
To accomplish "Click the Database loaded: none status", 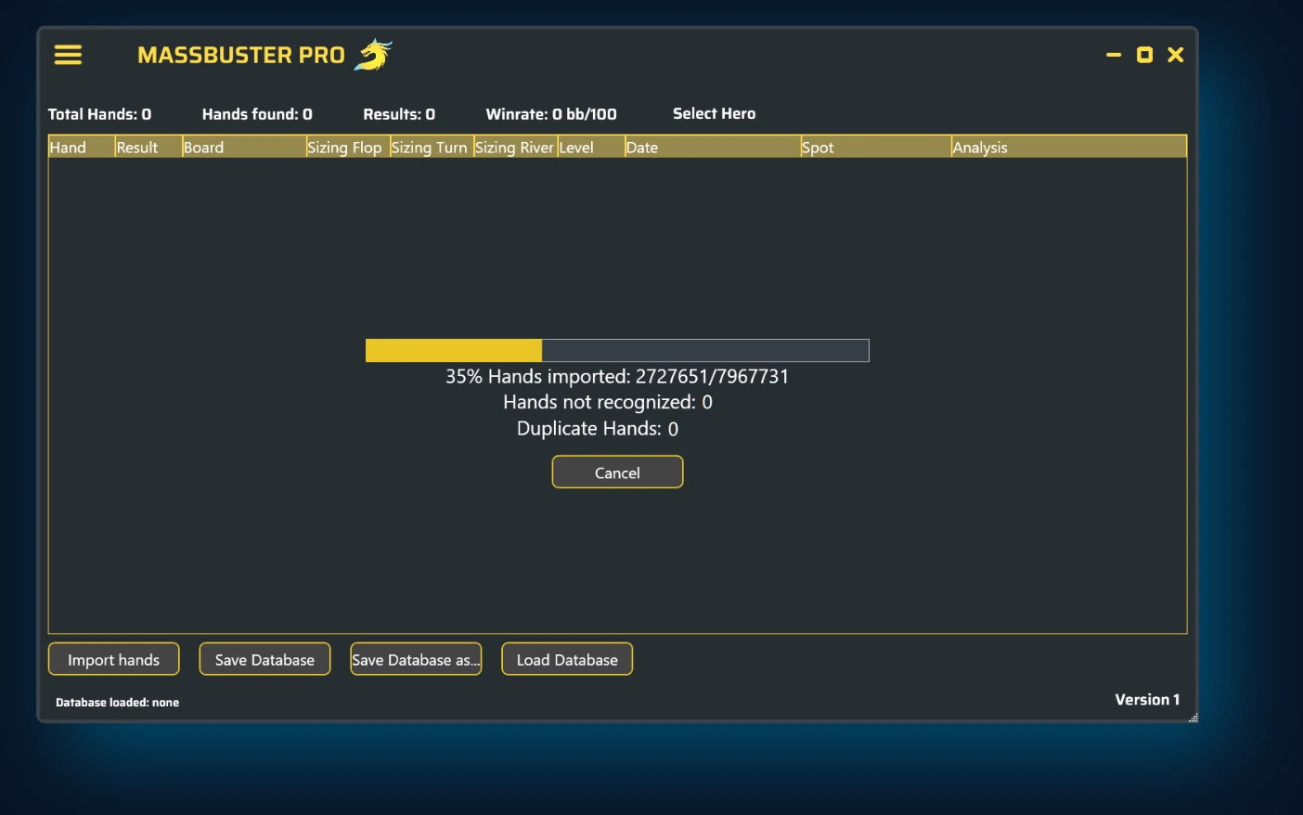I will click(117, 703).
